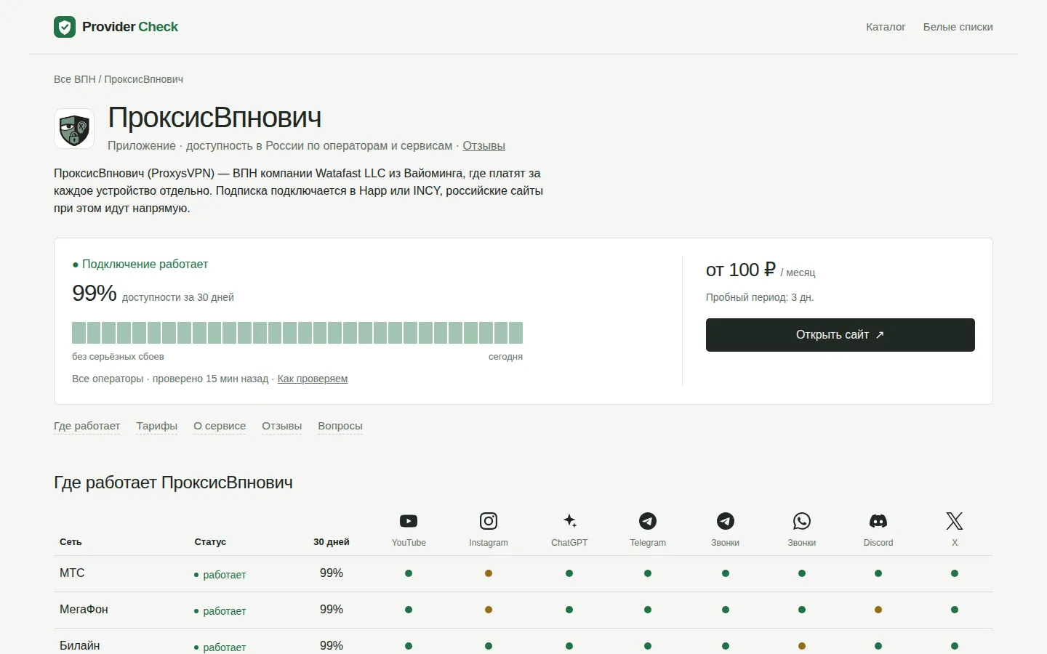
Task: Click the Пробный период: 3 дн. text
Action: pos(760,297)
